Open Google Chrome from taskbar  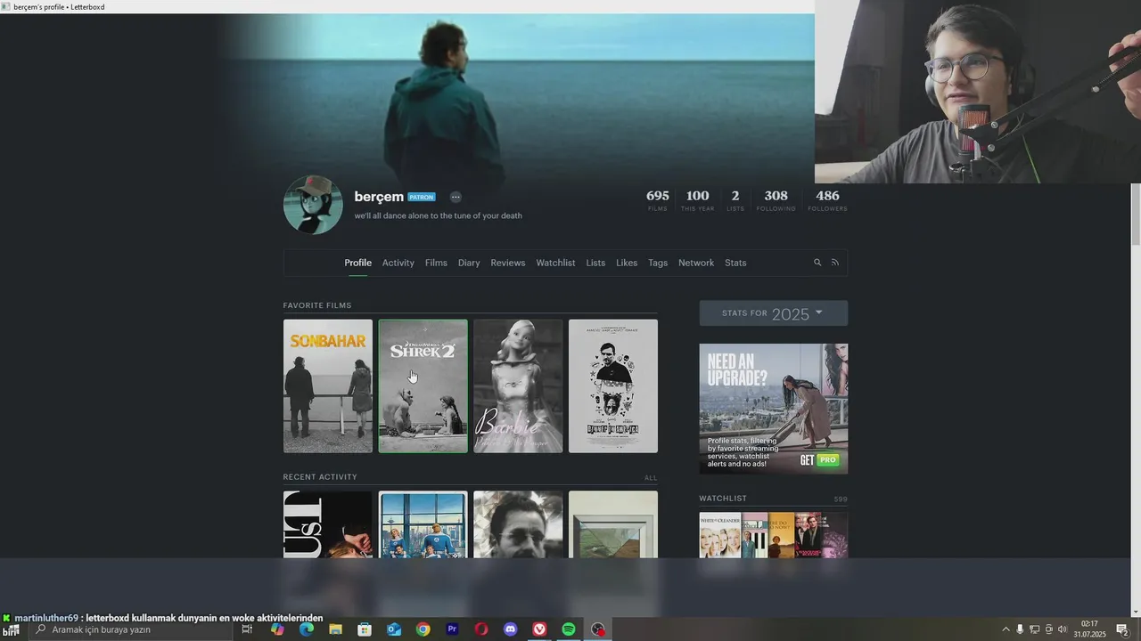[x=423, y=629]
